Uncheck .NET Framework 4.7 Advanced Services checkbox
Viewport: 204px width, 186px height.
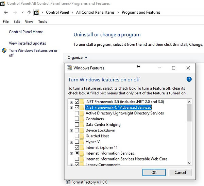[77, 107]
